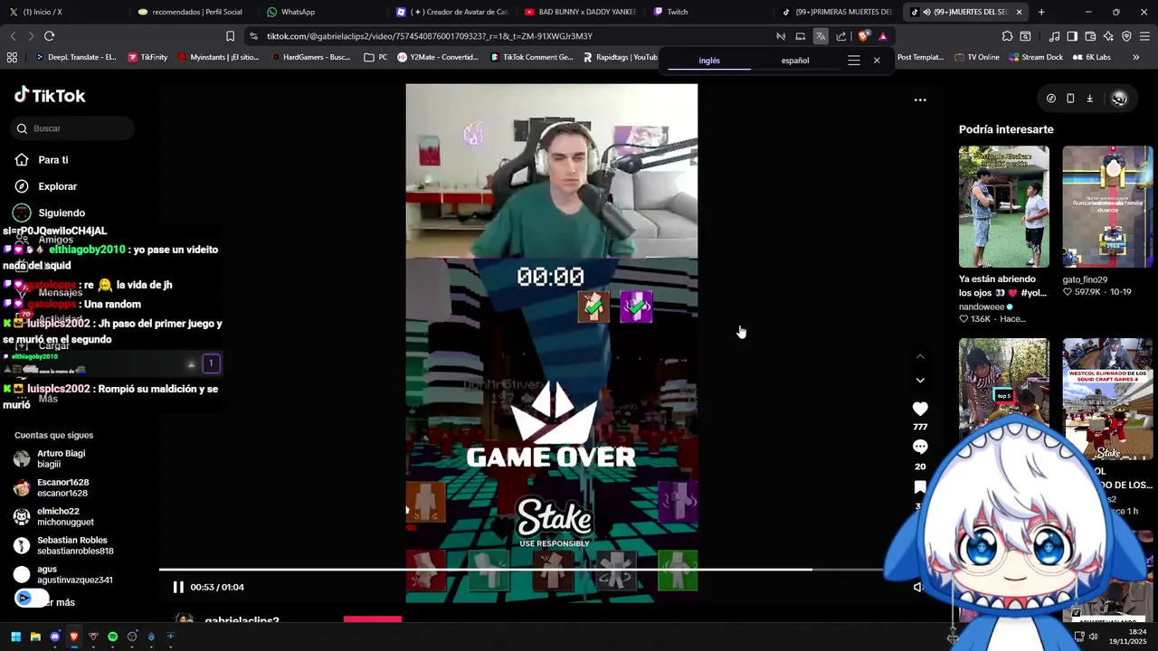The image size is (1158, 651).
Task: Click the phone app icon
Action: click(x=1070, y=99)
